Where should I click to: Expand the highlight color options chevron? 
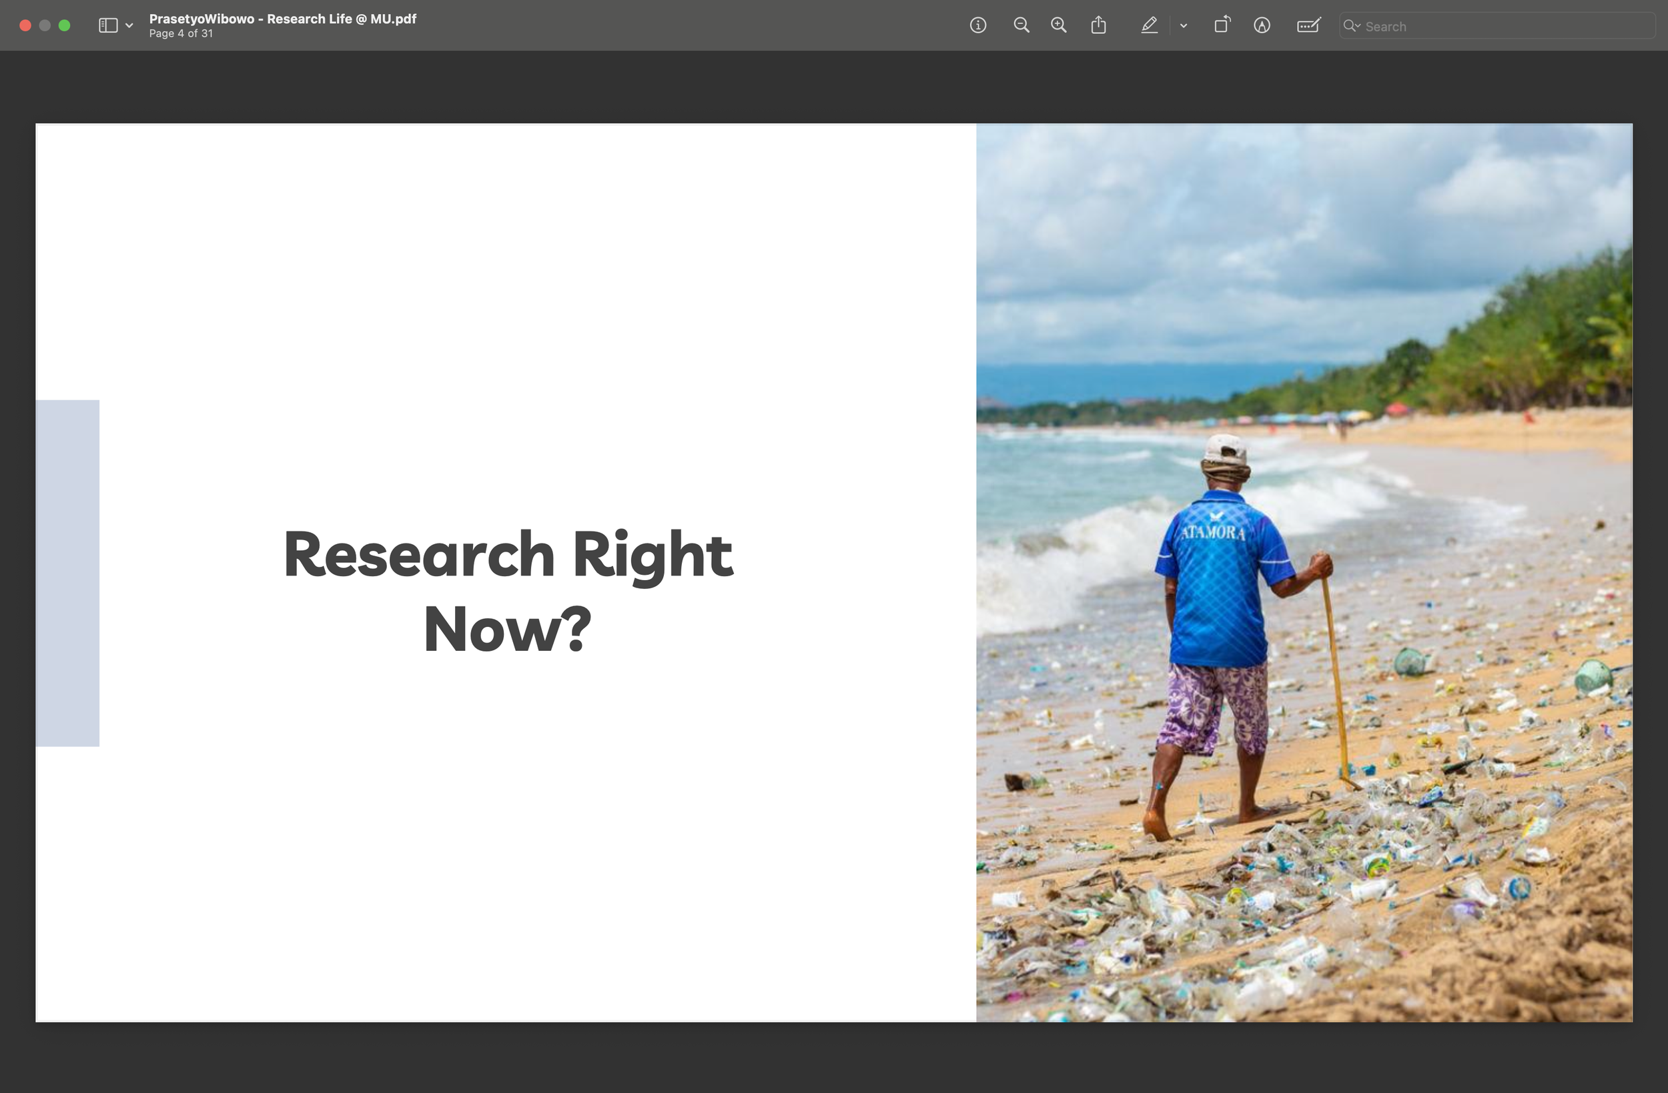(x=1183, y=26)
